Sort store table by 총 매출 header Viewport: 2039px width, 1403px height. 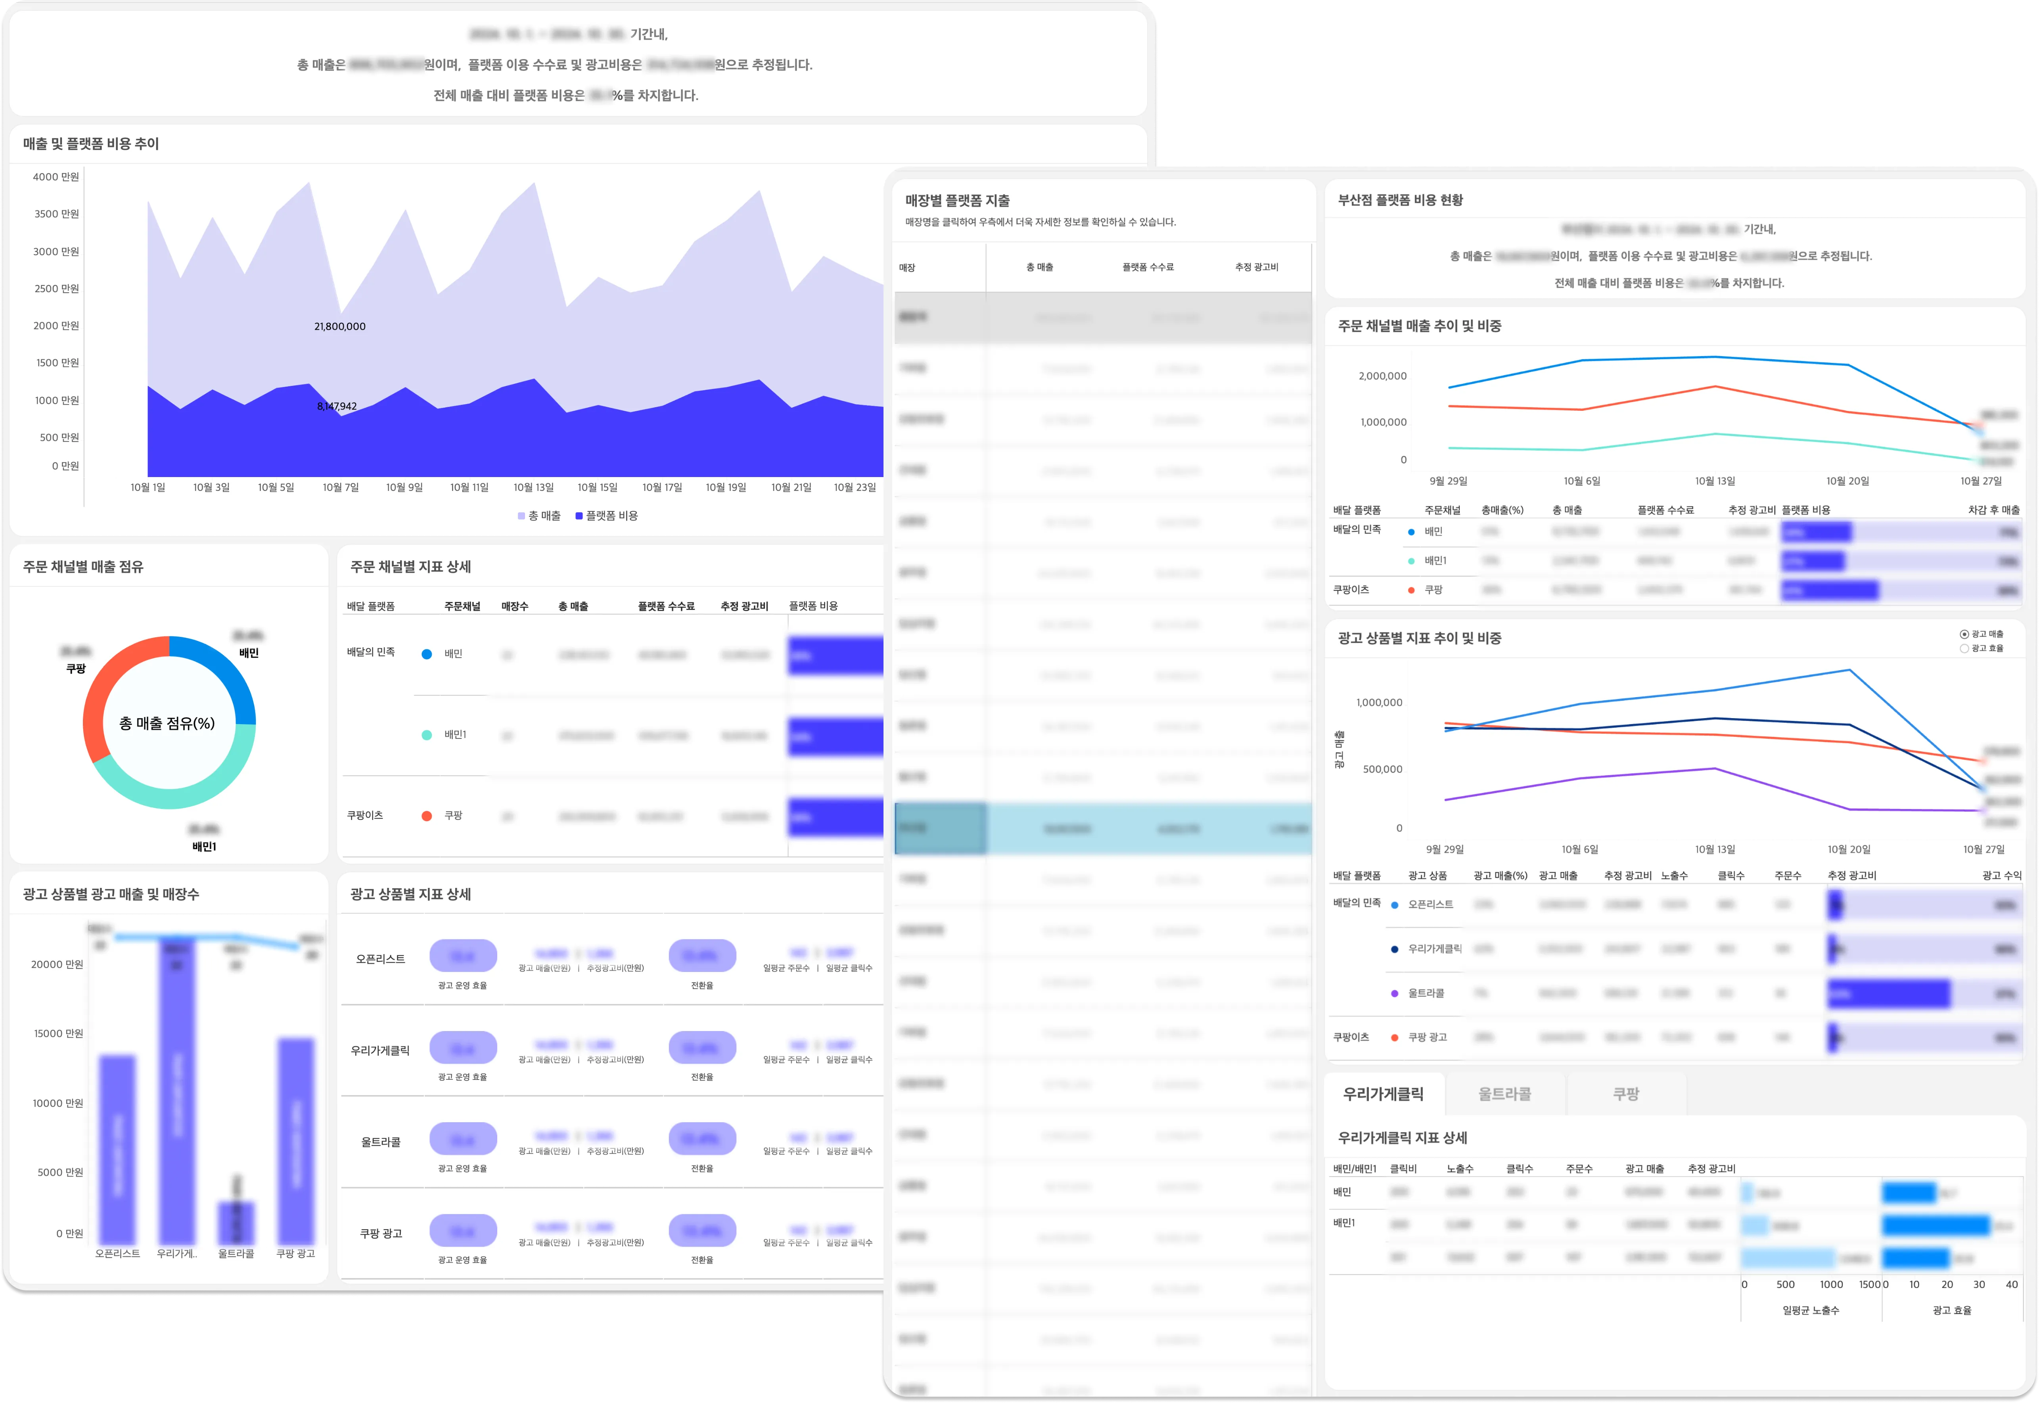tap(1040, 267)
